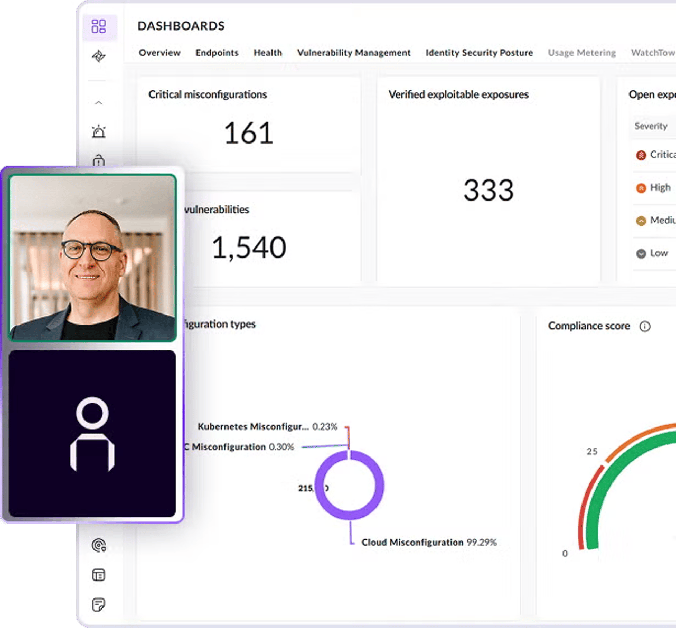Click the info icon beside Compliance score
Screen dimensions: 676x628
645,327
